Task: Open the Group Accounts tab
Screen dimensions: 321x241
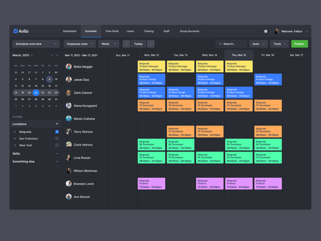Action: tap(189, 31)
